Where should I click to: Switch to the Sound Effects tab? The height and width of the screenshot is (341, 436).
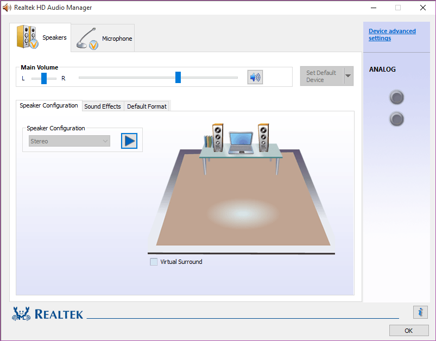click(x=103, y=106)
